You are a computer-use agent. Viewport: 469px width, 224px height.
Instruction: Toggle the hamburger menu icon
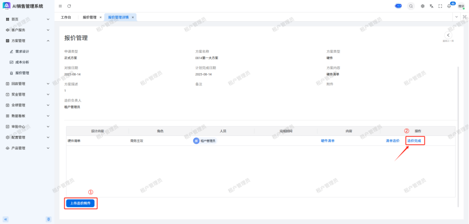[60, 6]
